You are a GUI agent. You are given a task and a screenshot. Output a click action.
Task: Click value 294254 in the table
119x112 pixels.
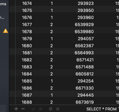pos(86,81)
